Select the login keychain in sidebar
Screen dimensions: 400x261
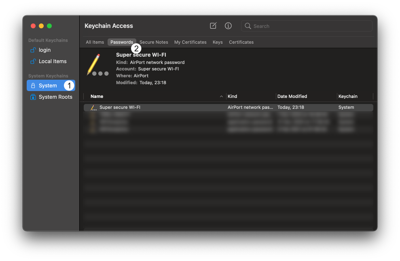click(x=44, y=50)
